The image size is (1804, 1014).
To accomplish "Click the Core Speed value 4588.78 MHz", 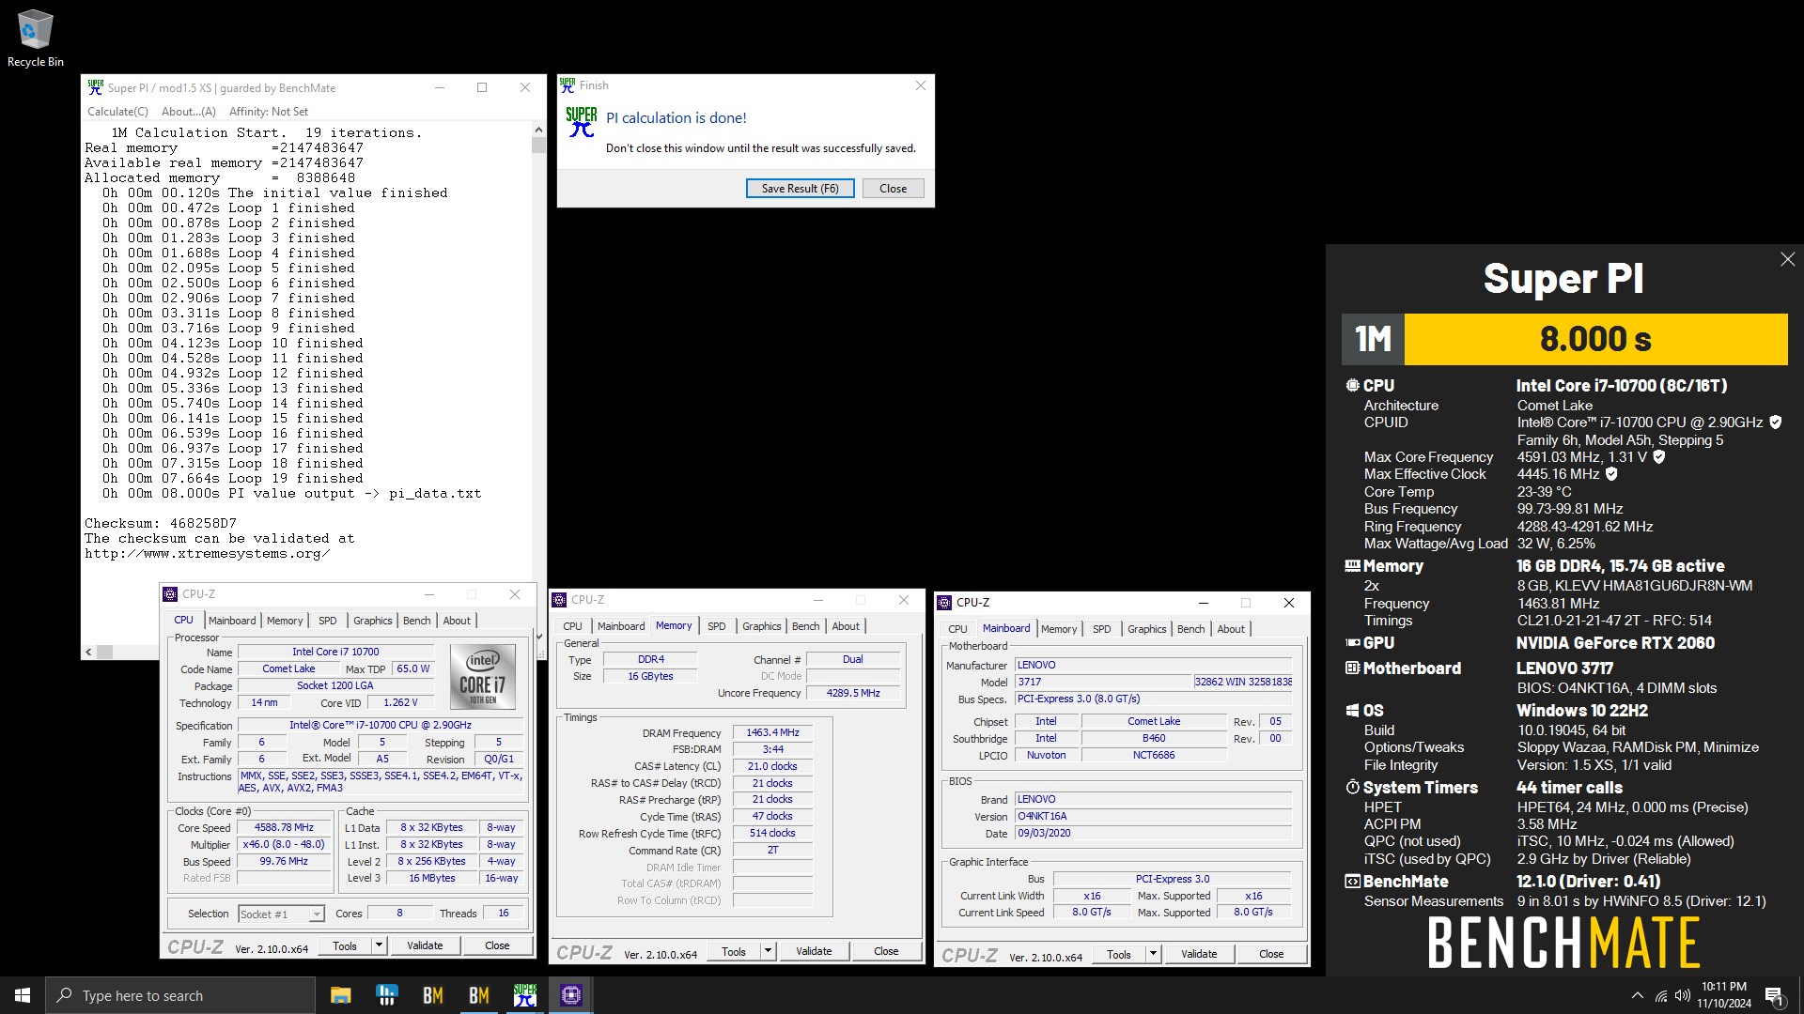I will pyautogui.click(x=284, y=828).
